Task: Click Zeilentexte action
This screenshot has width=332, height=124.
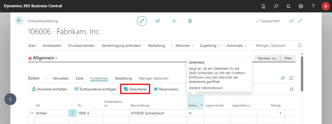Action: 135,89
